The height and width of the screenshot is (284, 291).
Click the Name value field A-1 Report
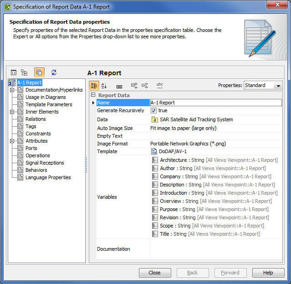coord(216,103)
